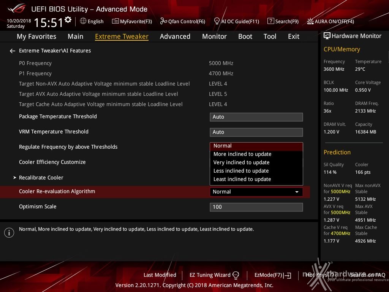Click the info icon in the help area
Screen dimensions: 389x292
(9, 233)
